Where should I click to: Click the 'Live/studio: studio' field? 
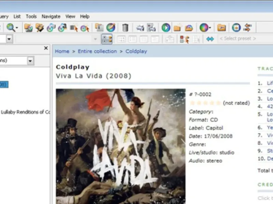tap(212, 152)
